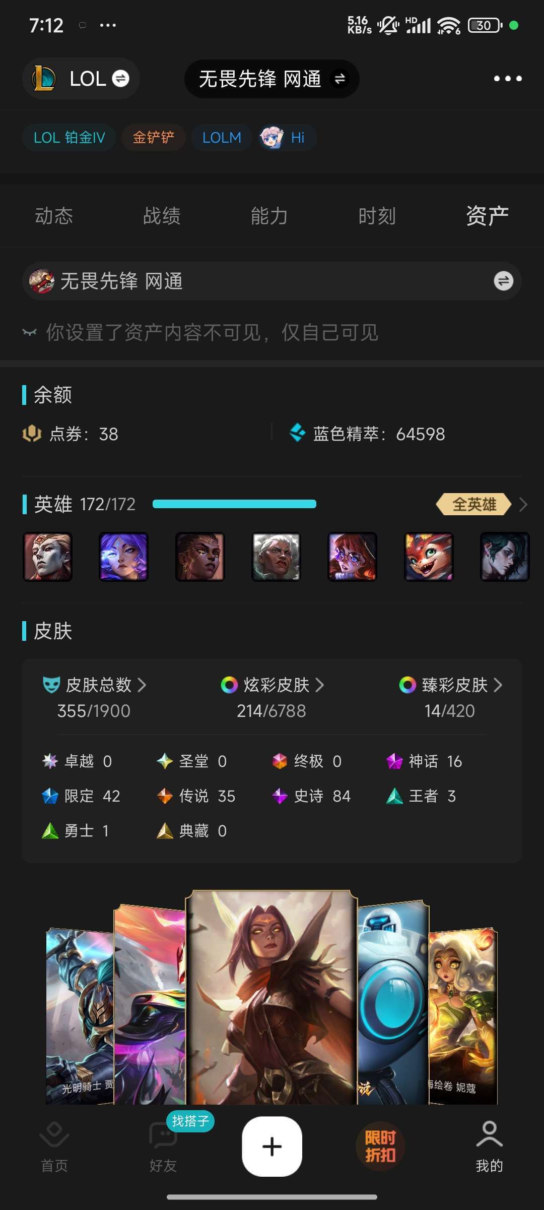The width and height of the screenshot is (544, 1210).
Task: Tap the white plus button
Action: (272, 1146)
